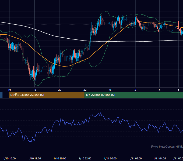Click the MetaQuotes MT4 data attribution text

click(x=167, y=147)
